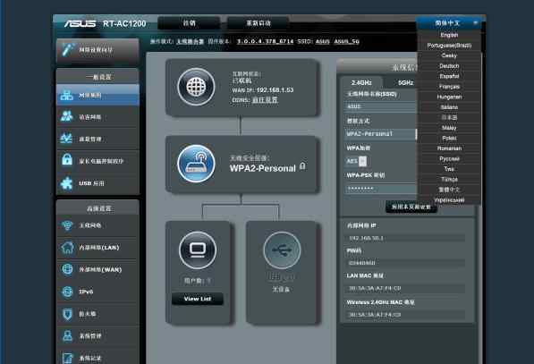Open Parental Controls lock icon

67,159
